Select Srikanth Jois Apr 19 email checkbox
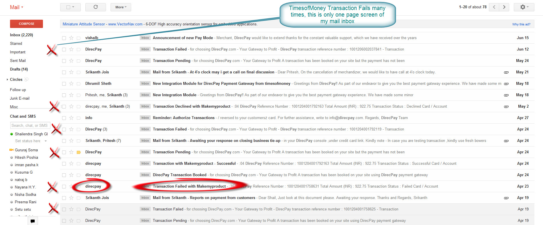This screenshot has width=543, height=225. pos(64,198)
